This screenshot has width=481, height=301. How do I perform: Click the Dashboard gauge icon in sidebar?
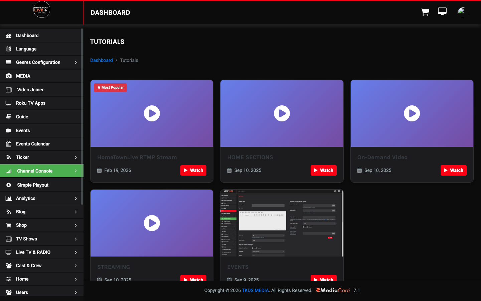(9, 35)
